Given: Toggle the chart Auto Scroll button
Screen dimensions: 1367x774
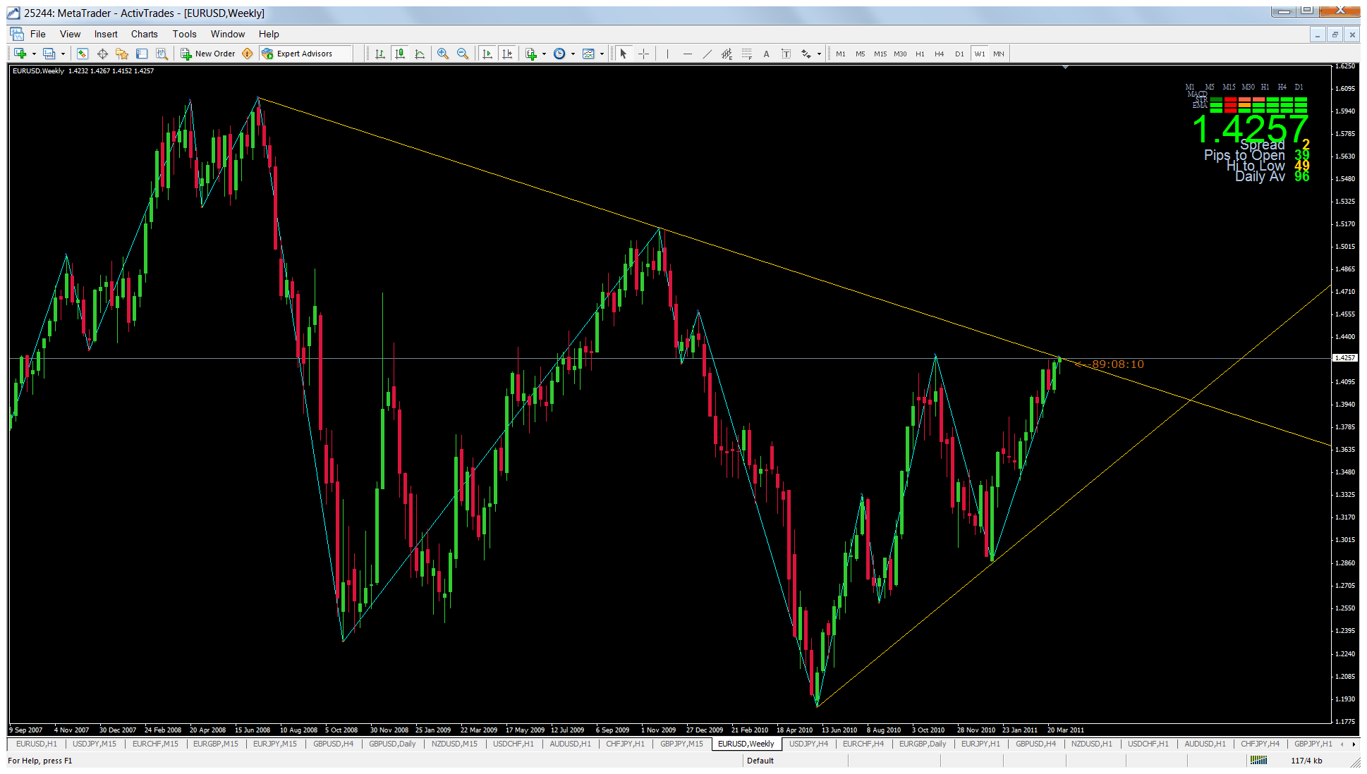Looking at the screenshot, I should [487, 54].
